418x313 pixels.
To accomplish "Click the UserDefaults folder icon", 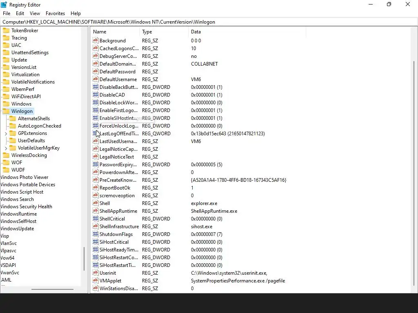I will (13, 141).
